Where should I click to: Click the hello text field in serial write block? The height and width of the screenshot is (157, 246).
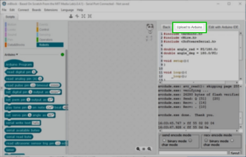click(36, 123)
